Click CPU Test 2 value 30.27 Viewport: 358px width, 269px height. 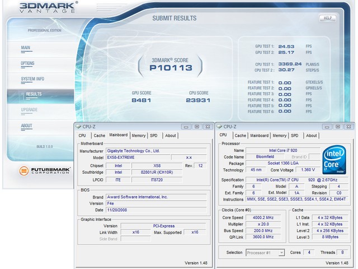pyautogui.click(x=286, y=69)
